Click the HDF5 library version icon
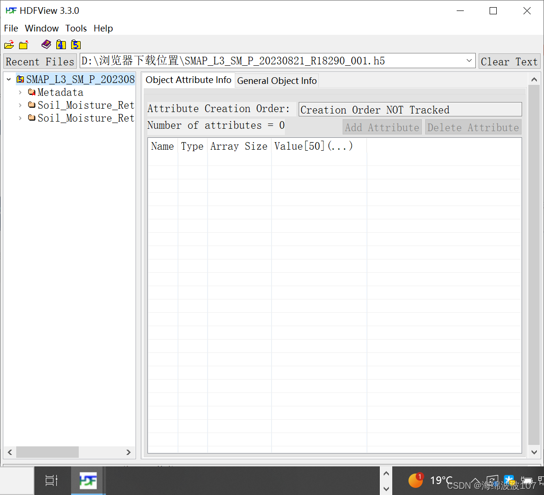Screen dimensions: 544x495 pos(75,44)
